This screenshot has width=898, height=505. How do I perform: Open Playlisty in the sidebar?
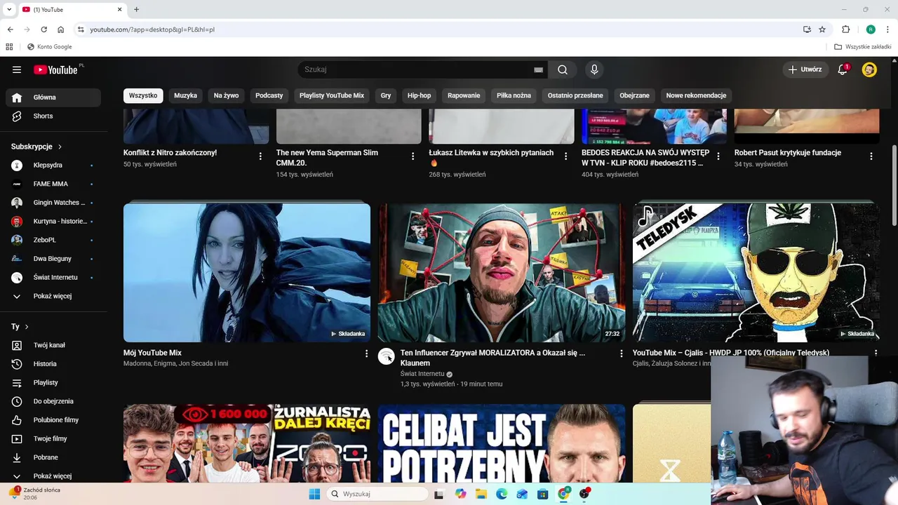(x=53, y=382)
